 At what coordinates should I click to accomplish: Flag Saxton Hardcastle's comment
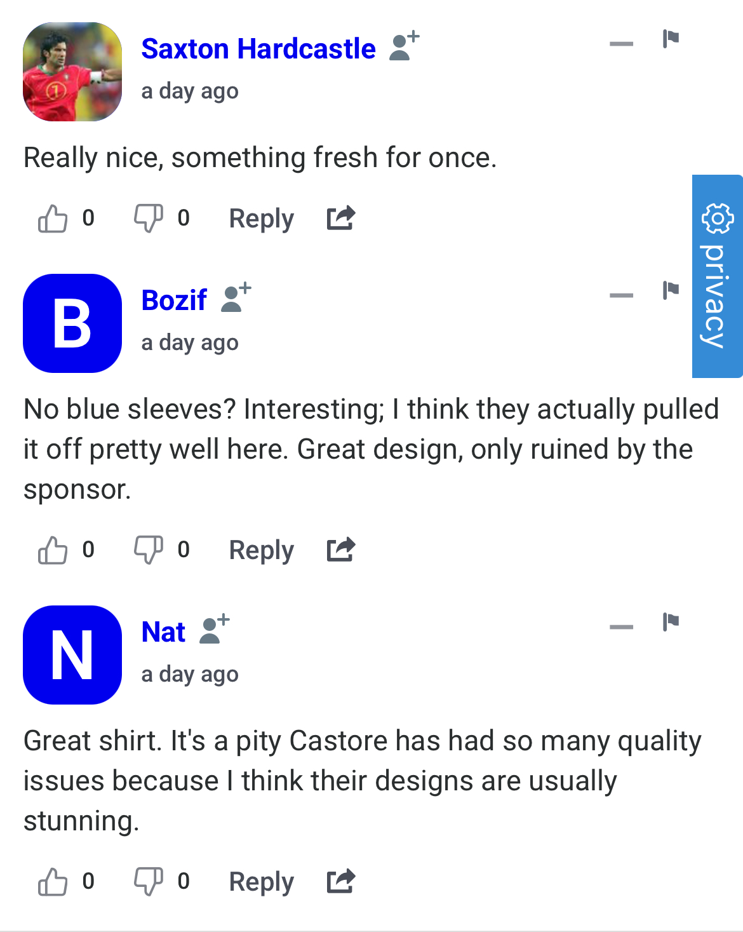[x=671, y=39]
